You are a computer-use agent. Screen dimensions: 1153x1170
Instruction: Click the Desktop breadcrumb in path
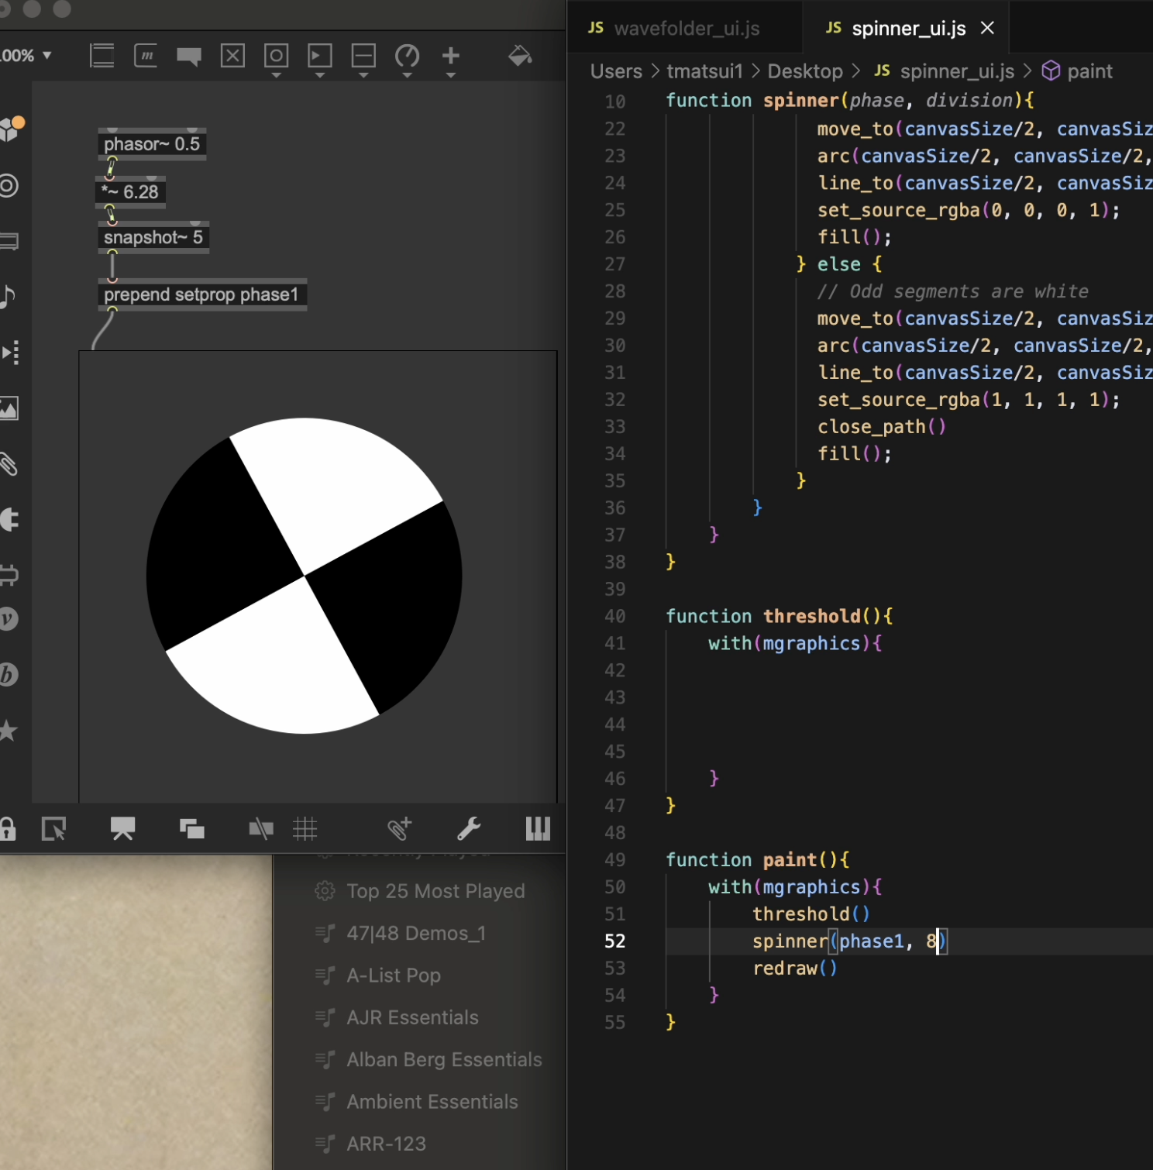pyautogui.click(x=804, y=71)
